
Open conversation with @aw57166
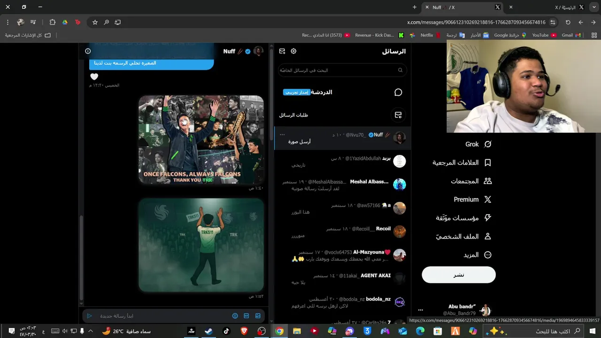342,208
